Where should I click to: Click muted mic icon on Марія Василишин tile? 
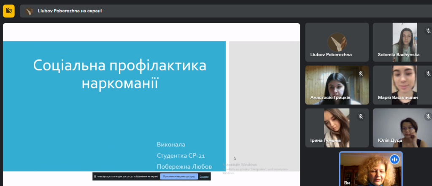428,73
